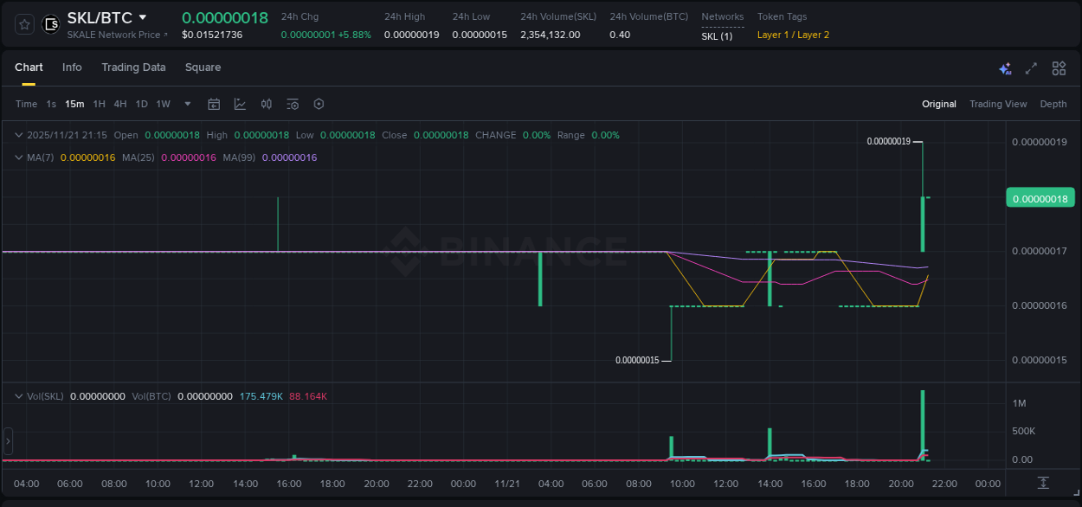Favorite SKL/BTC using the star icon
1082x507 pixels.
[23, 23]
